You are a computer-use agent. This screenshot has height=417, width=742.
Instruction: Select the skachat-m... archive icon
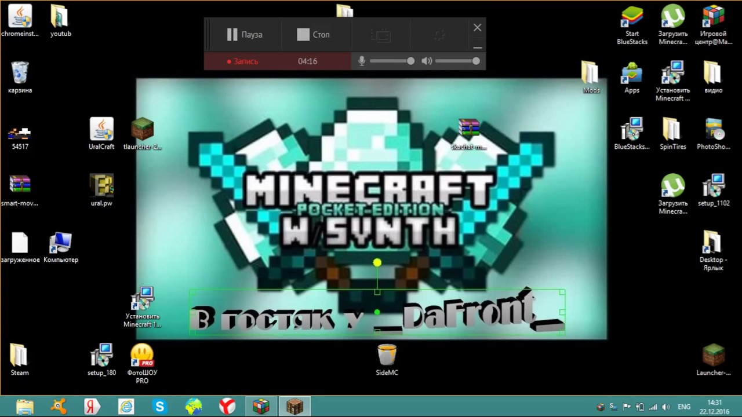(468, 134)
